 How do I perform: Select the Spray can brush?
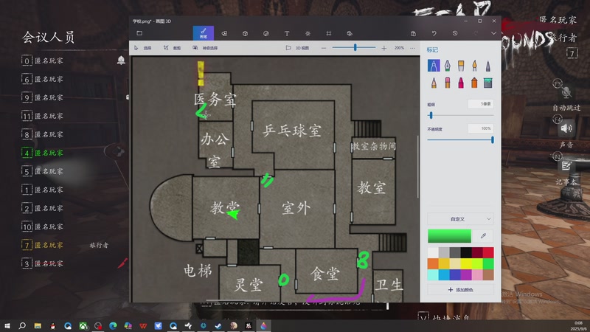tap(474, 83)
